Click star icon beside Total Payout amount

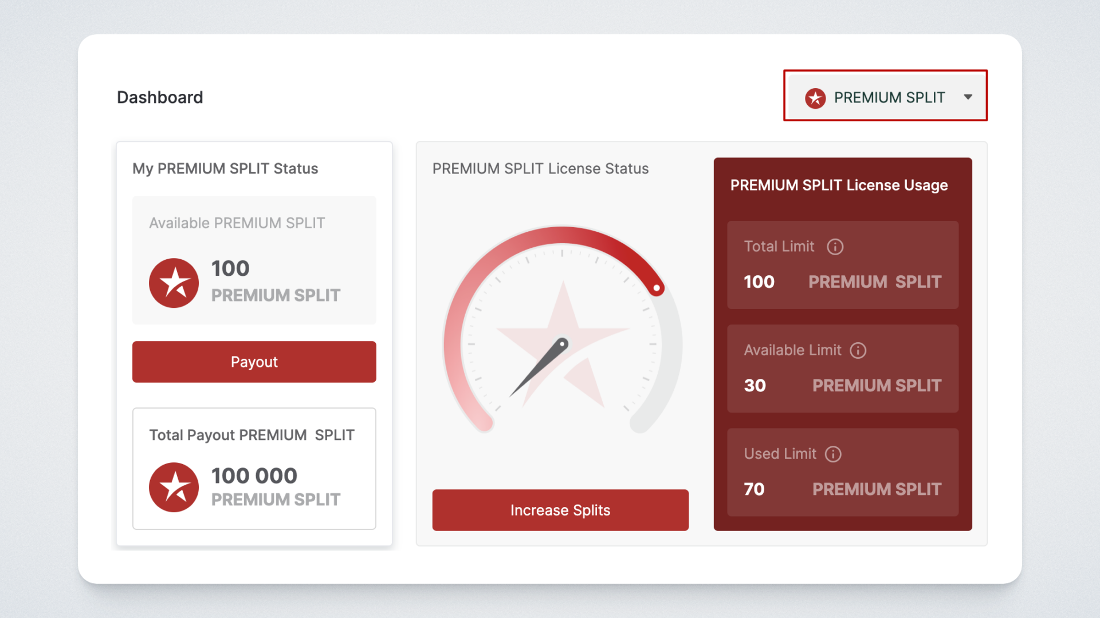174,487
